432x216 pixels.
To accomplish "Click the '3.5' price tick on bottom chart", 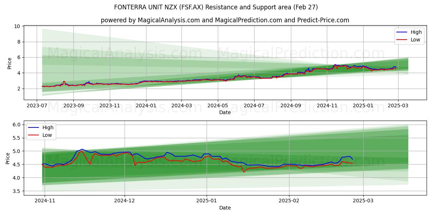I will pos(17,191).
